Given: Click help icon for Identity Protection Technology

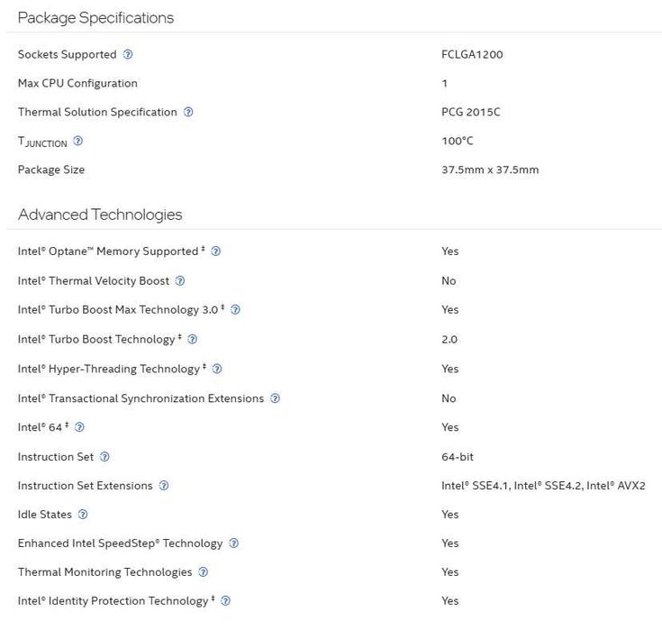Looking at the screenshot, I should (x=226, y=601).
